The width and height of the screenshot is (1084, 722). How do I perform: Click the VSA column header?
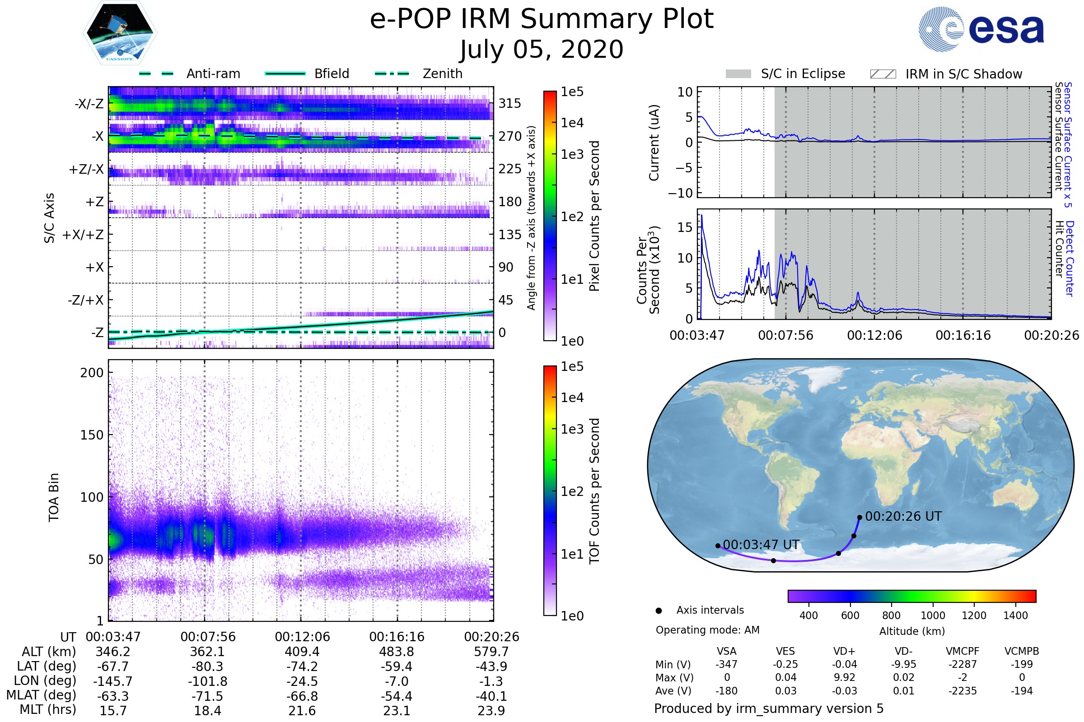[726, 651]
